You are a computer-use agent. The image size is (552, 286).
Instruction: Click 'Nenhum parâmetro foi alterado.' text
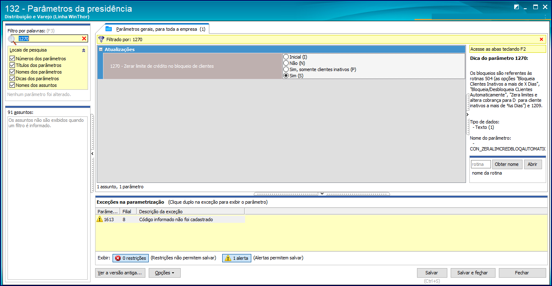tap(39, 94)
